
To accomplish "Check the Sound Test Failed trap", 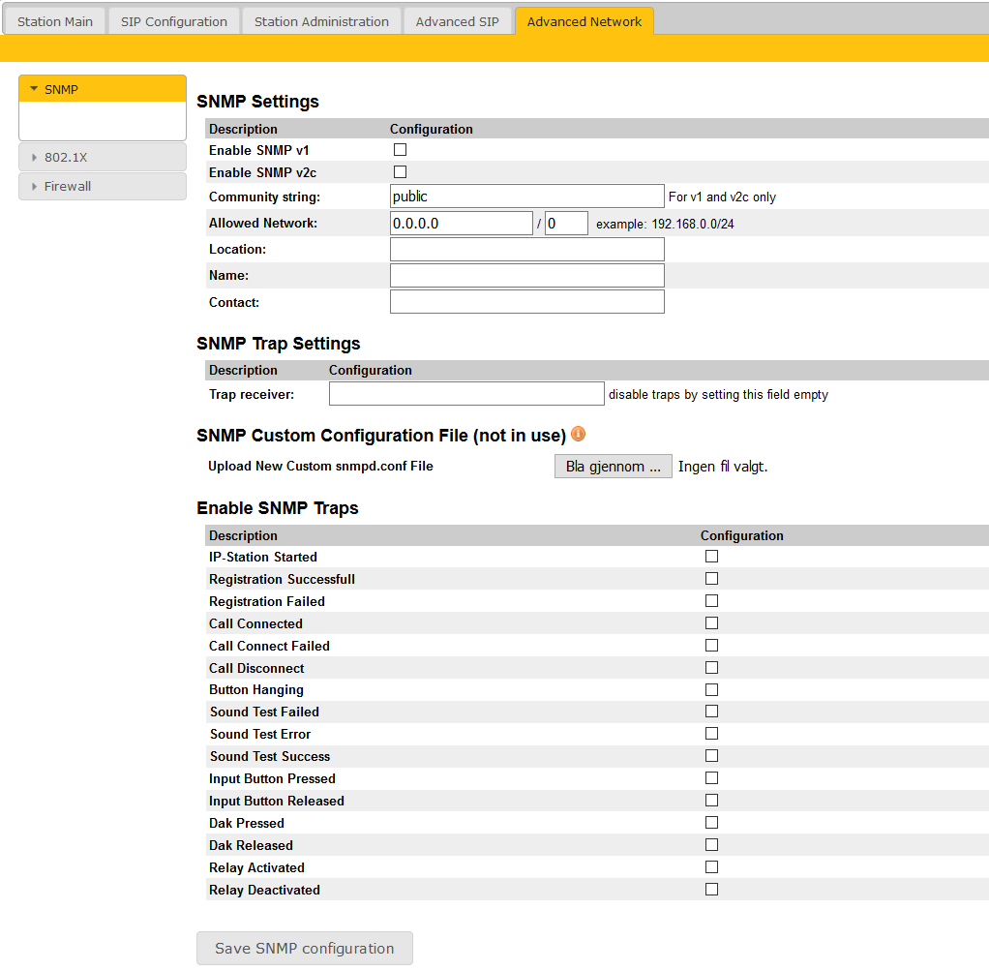I will tap(711, 712).
